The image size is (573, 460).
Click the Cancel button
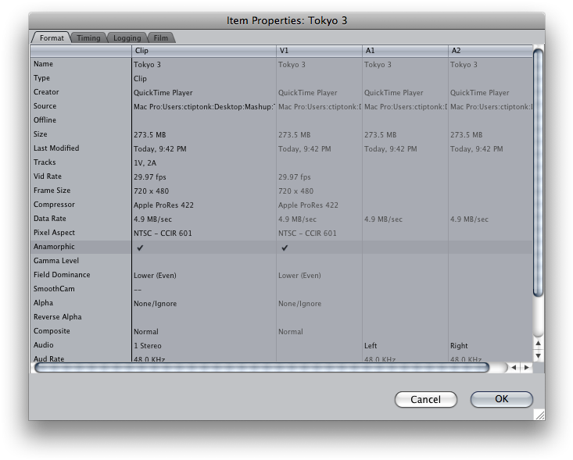[x=426, y=399]
